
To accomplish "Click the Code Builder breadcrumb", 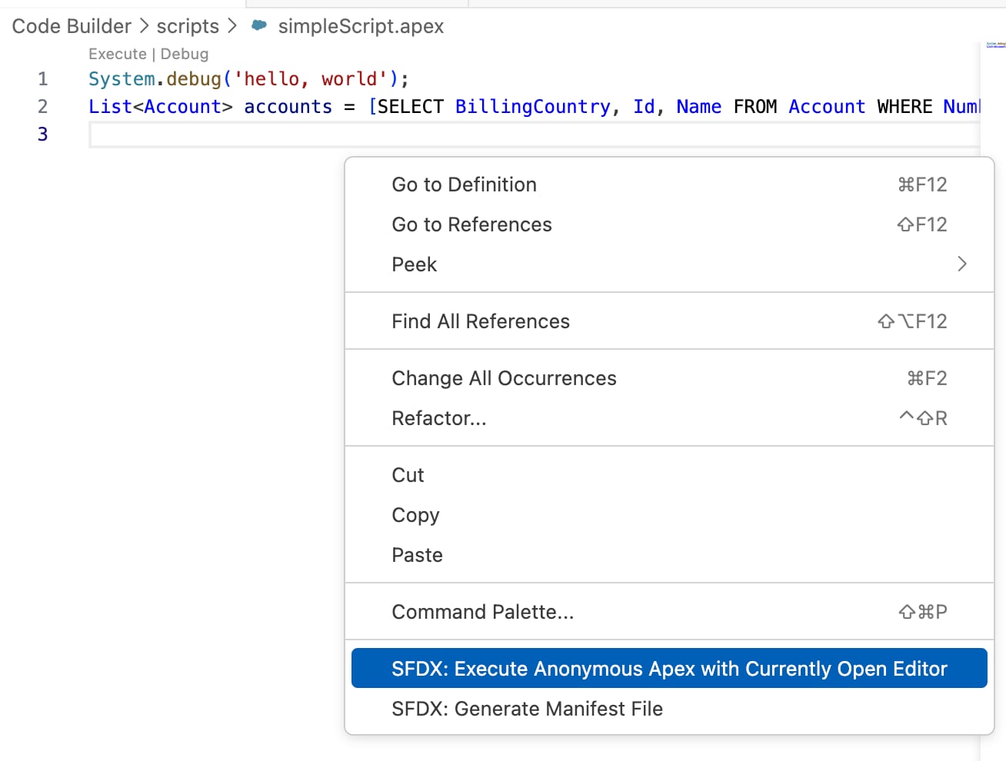I will [71, 25].
